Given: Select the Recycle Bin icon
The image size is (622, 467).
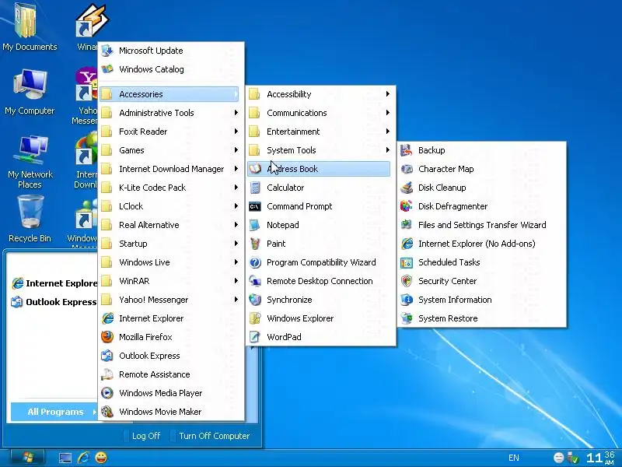Looking at the screenshot, I should pos(30,219).
